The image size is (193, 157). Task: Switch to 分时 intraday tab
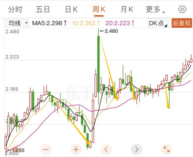(15, 9)
